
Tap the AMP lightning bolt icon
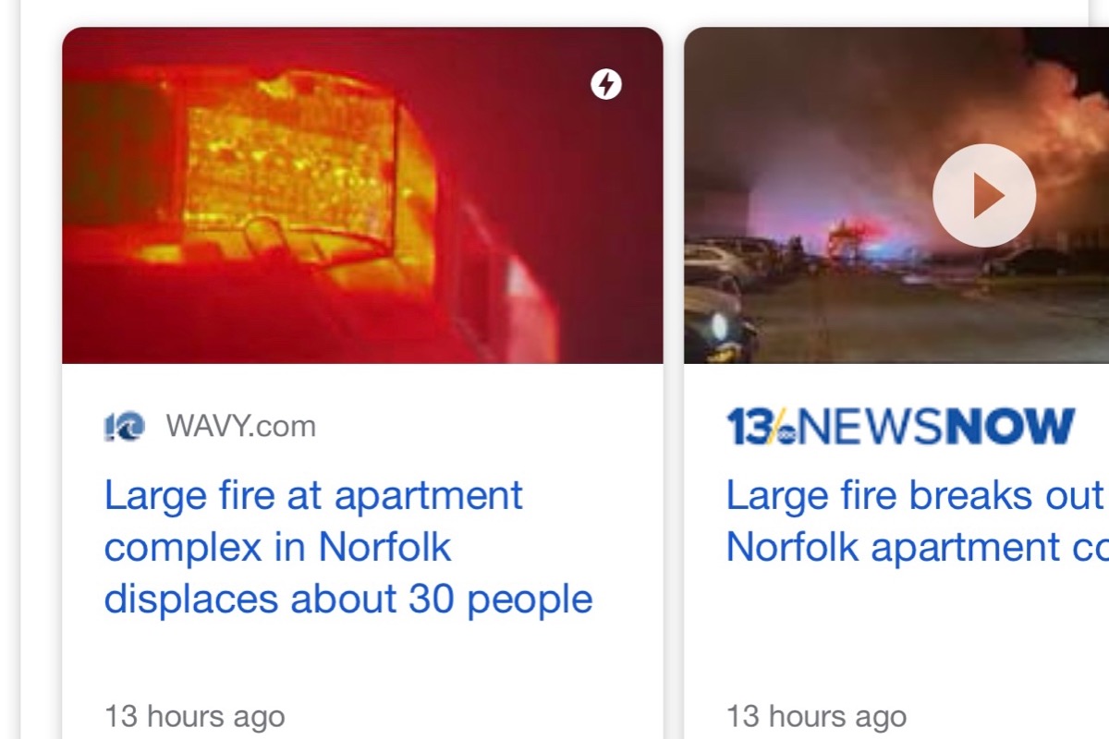(x=606, y=85)
